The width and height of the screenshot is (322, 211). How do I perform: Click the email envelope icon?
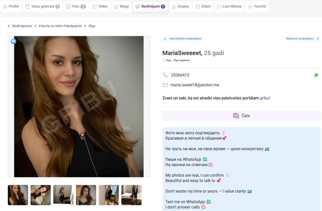click(x=165, y=85)
